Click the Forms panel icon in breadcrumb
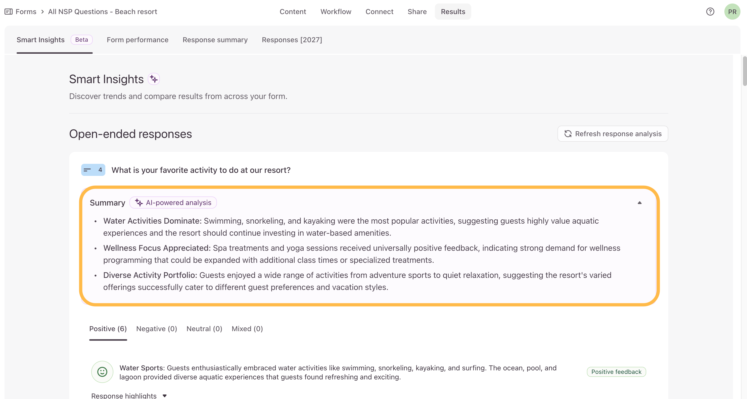This screenshot has height=399, width=747. click(x=8, y=12)
